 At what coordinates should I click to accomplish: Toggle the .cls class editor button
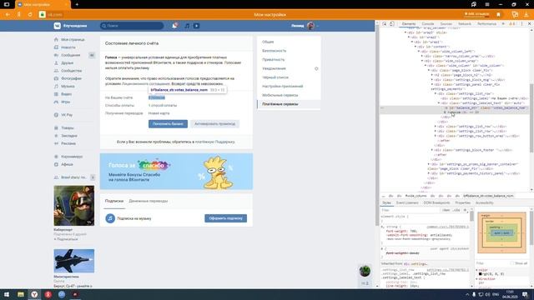coord(456,210)
